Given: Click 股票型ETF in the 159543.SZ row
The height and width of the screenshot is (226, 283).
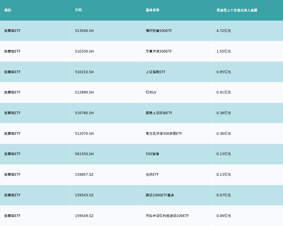Looking at the screenshot, I should (x=12, y=195).
